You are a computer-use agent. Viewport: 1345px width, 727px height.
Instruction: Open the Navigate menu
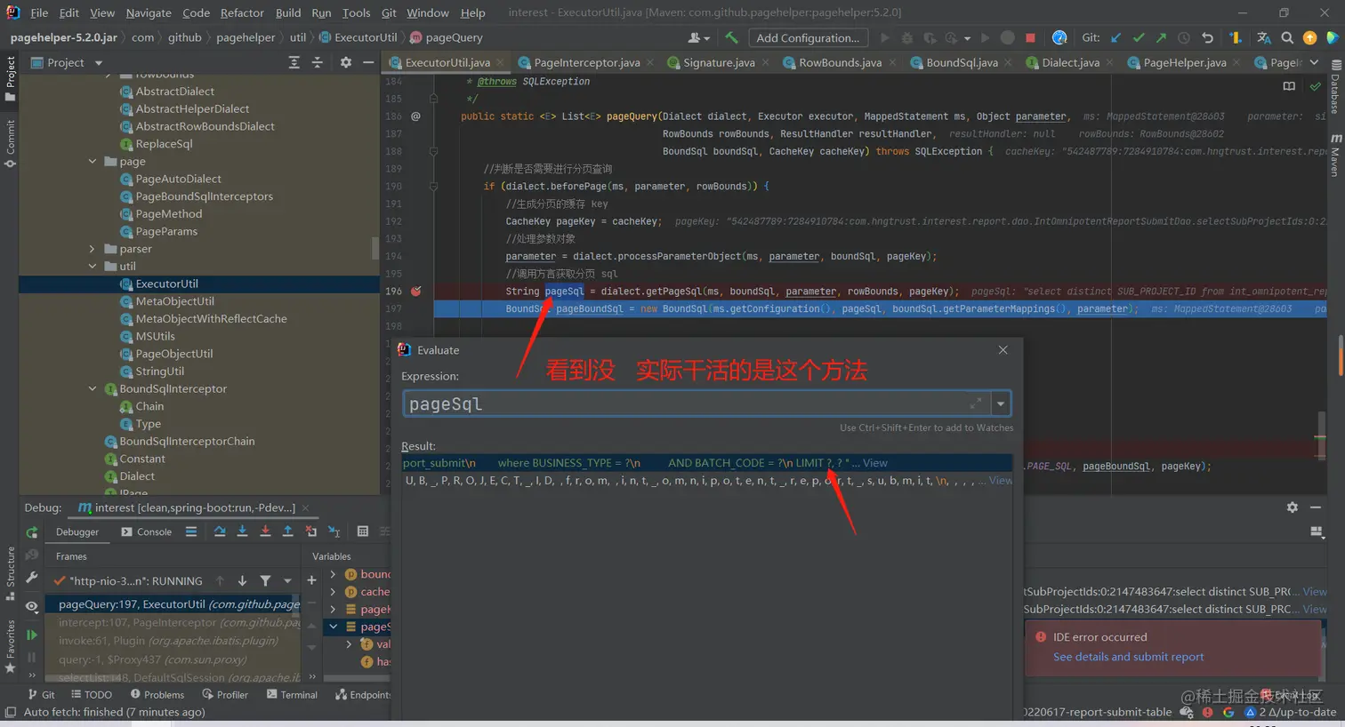[149, 12]
